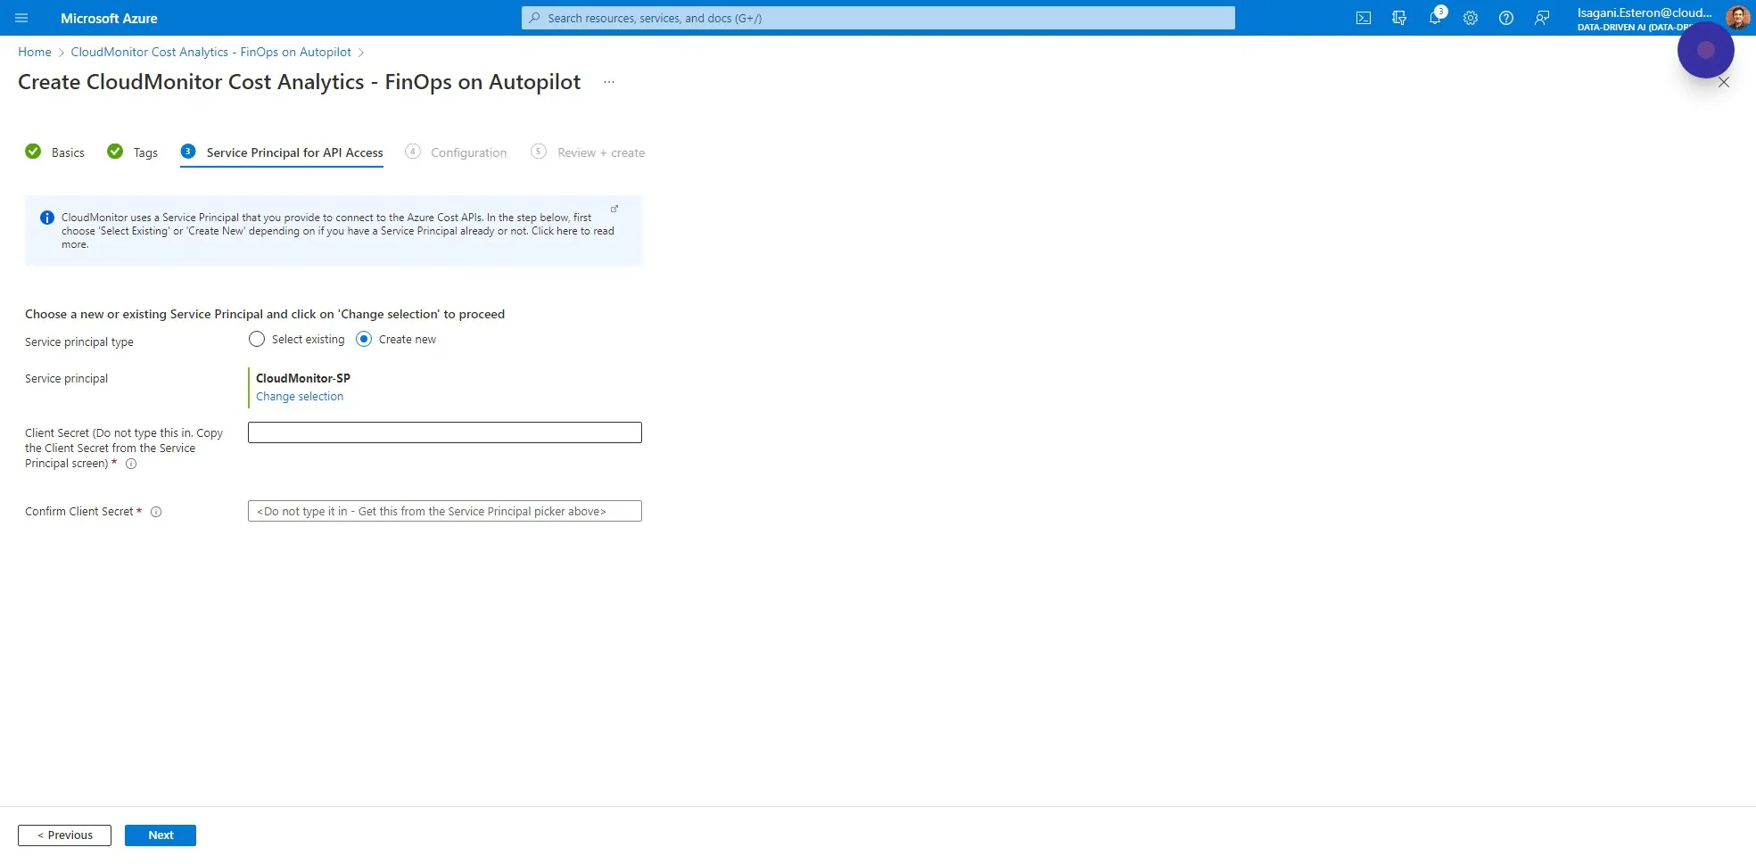Image resolution: width=1756 pixels, height=864 pixels.
Task: Click the CloudMonitor Cost Analytics breadcrumb link
Action: (211, 52)
